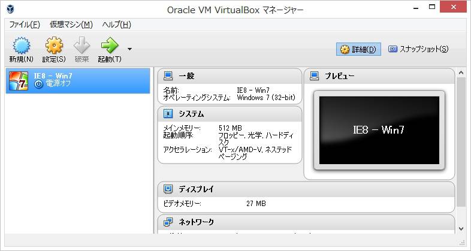Open the システム section header link
471x251 pixels.
pos(191,114)
